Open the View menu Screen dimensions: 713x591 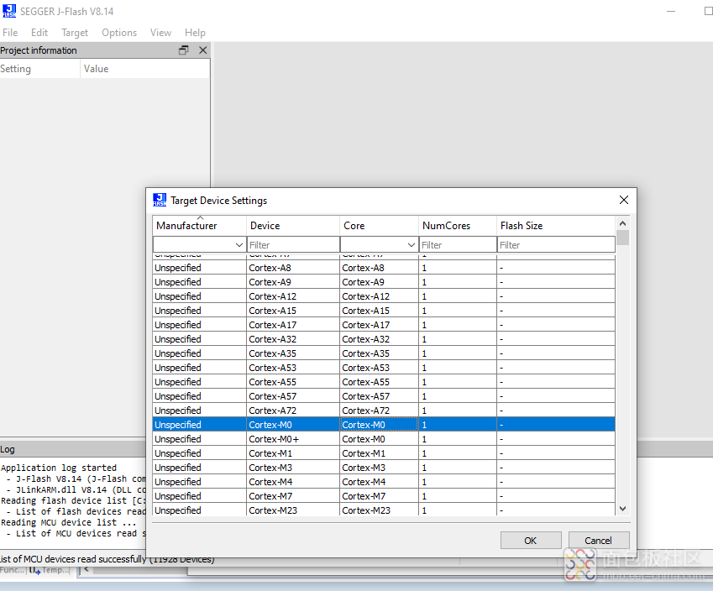coord(160,33)
